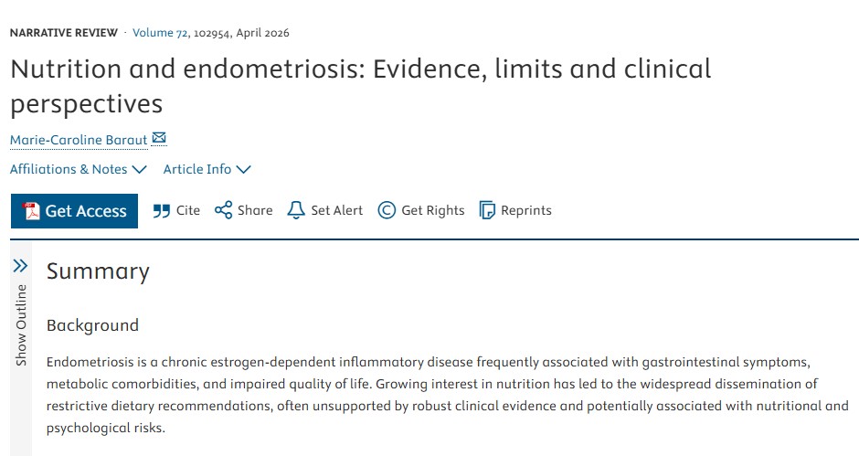Select the Share option label

point(255,210)
